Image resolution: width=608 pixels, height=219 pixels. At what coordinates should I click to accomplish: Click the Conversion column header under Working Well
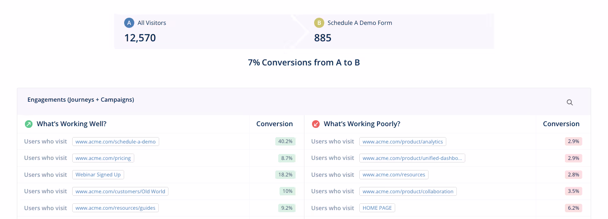pyautogui.click(x=274, y=124)
